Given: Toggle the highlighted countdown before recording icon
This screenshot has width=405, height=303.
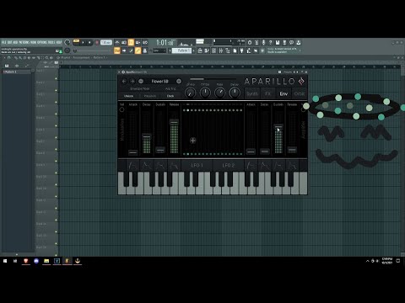Looking at the screenshot, I should [131, 42].
